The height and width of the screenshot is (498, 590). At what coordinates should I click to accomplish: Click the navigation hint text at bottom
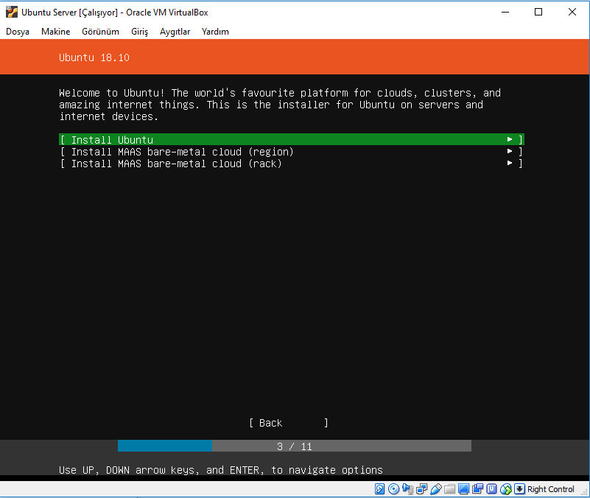(221, 470)
